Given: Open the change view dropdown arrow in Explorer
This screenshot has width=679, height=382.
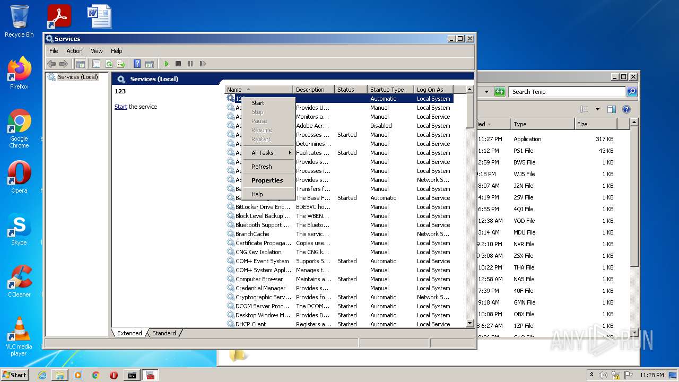Looking at the screenshot, I should (x=597, y=109).
